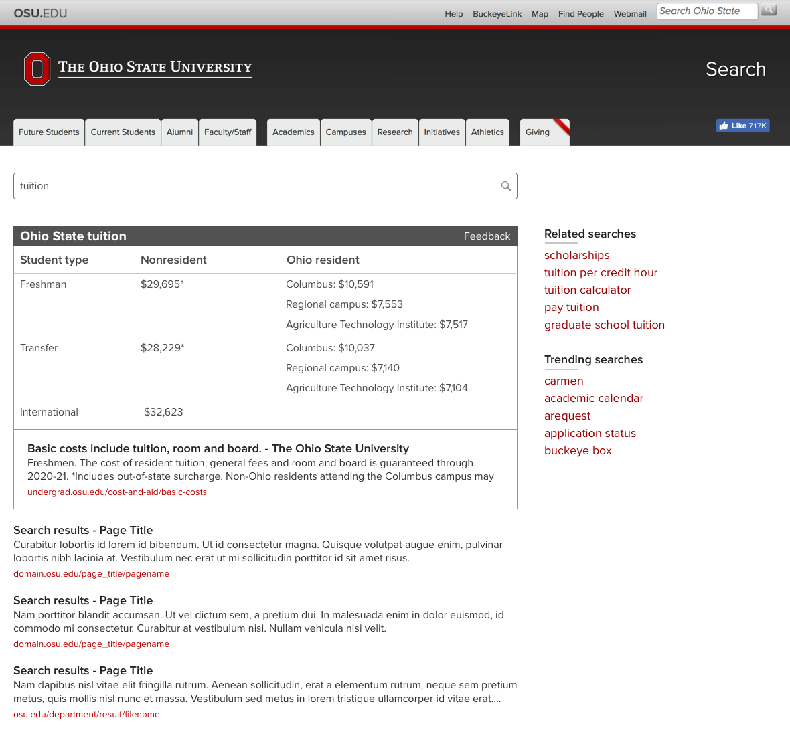
Task: Click the main search field containing tuition
Action: [x=265, y=186]
